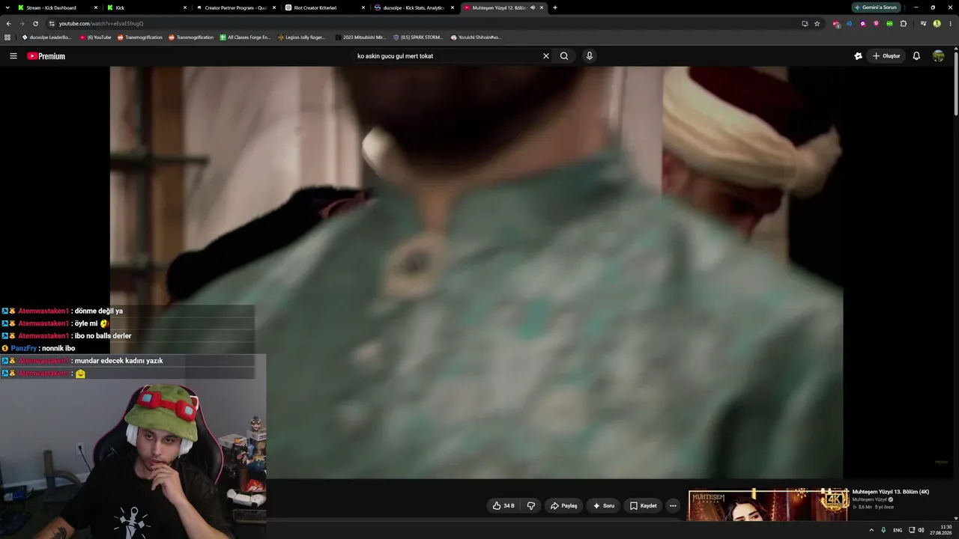Switch to Riot Creator Kriterleri tab

324,7
